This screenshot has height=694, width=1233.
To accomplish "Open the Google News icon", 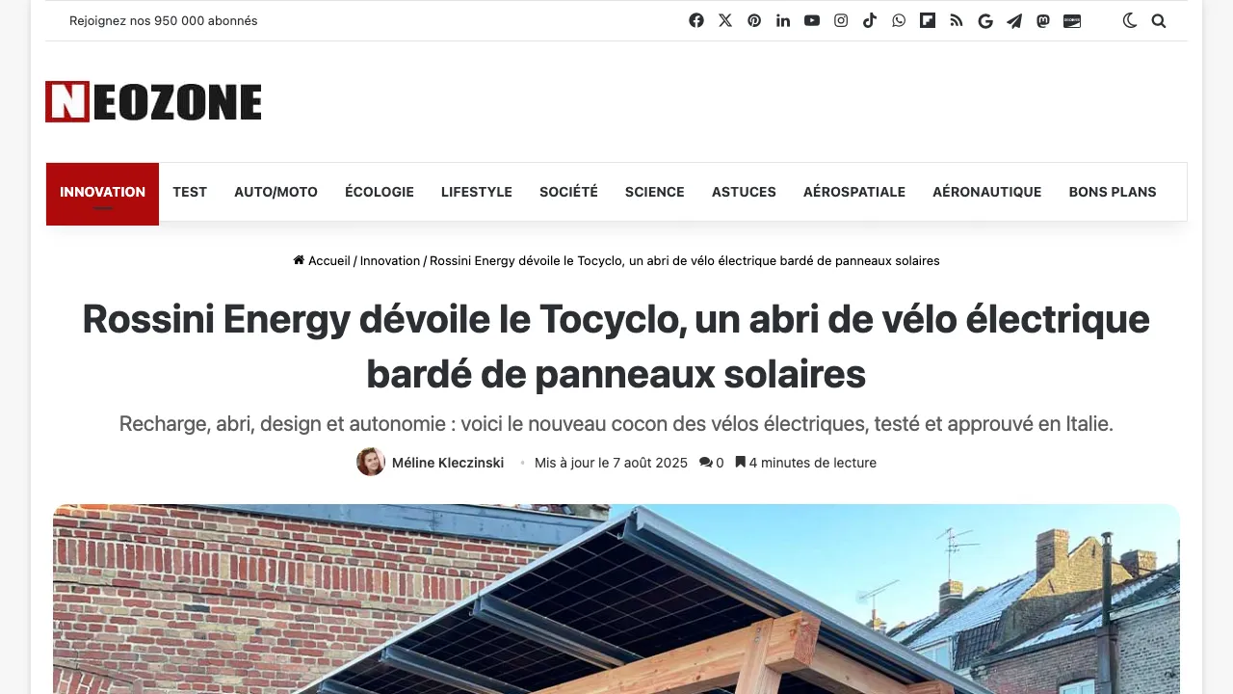I will pyautogui.click(x=985, y=20).
